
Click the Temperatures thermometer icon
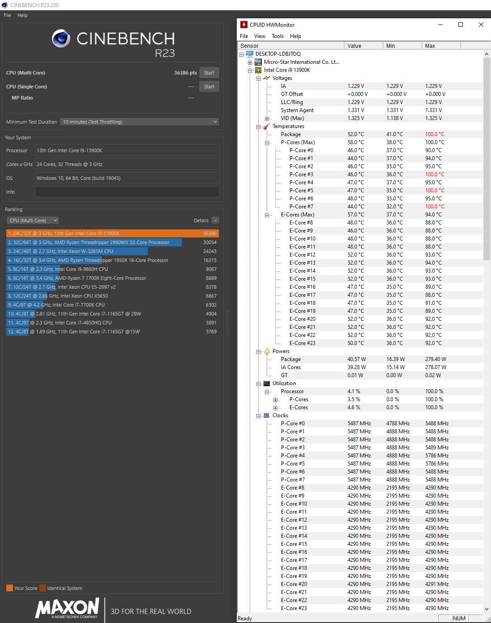coord(267,126)
